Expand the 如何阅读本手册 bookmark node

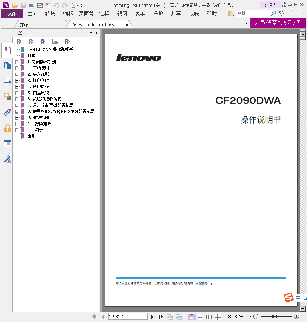17,62
